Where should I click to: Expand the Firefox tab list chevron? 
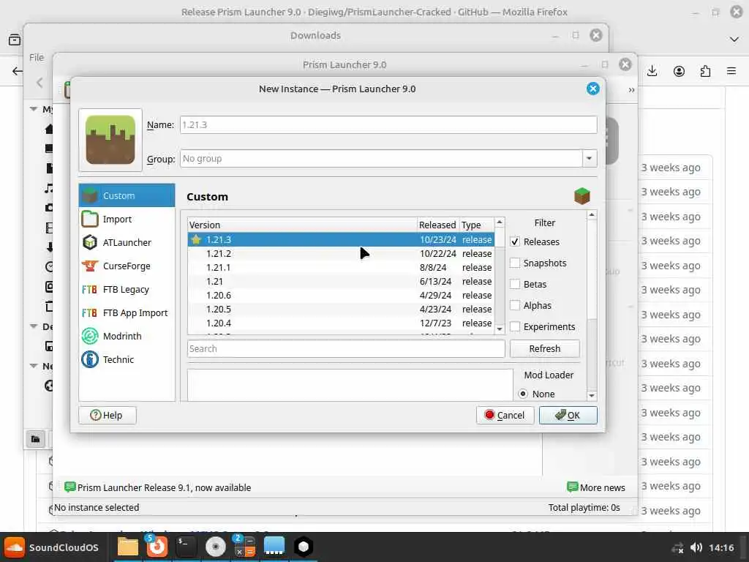734,40
